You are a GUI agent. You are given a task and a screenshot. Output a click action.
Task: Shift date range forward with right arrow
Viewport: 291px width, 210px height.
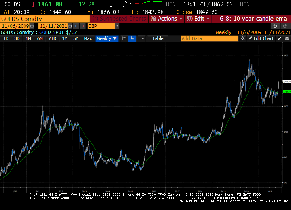pos(83,26)
